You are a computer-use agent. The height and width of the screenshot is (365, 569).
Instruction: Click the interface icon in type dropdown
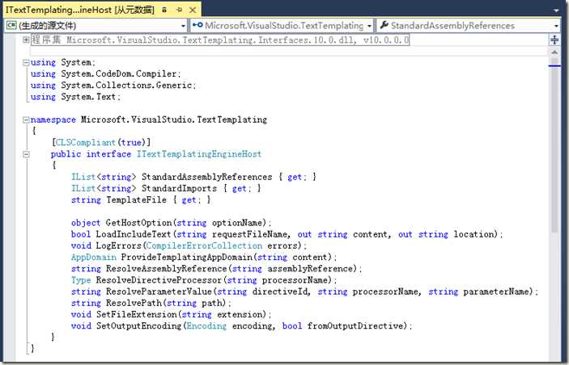click(197, 25)
